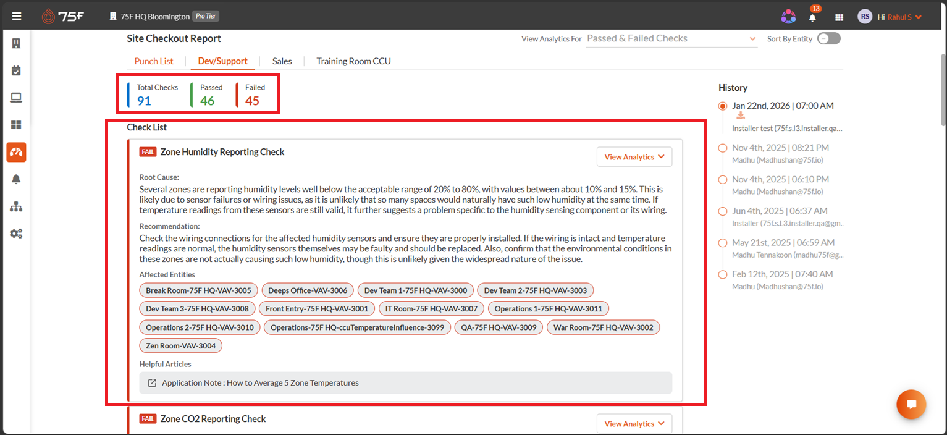Viewport: 947px width, 435px height.
Task: Click the Zone Humidity Reporting Check title
Action: pyautogui.click(x=222, y=152)
